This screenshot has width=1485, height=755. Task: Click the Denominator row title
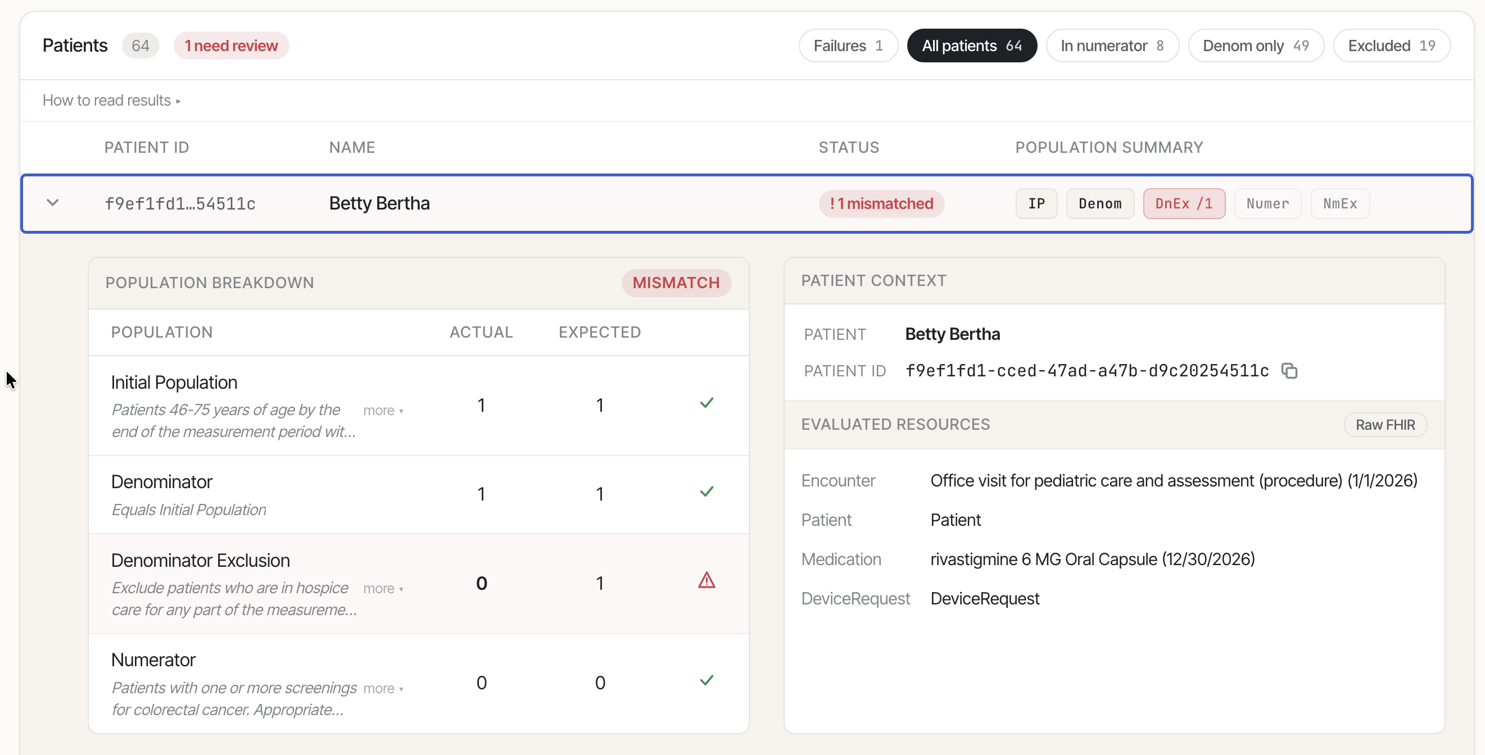(x=161, y=481)
